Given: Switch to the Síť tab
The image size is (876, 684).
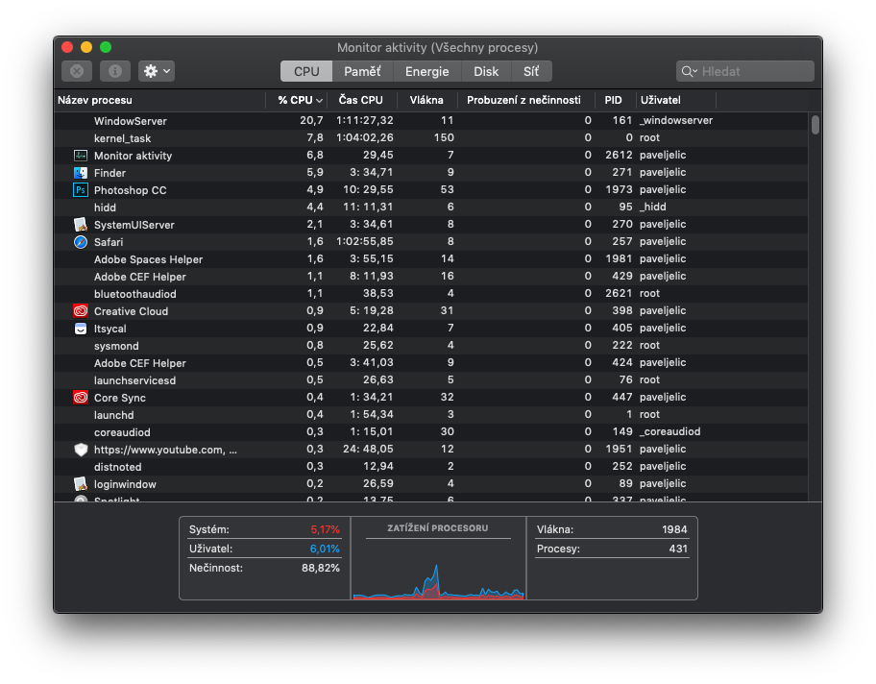Looking at the screenshot, I should (x=531, y=71).
